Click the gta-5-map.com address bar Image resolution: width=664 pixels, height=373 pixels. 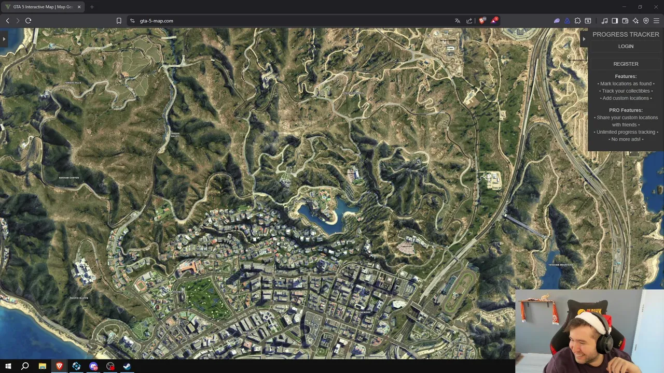(x=290, y=21)
